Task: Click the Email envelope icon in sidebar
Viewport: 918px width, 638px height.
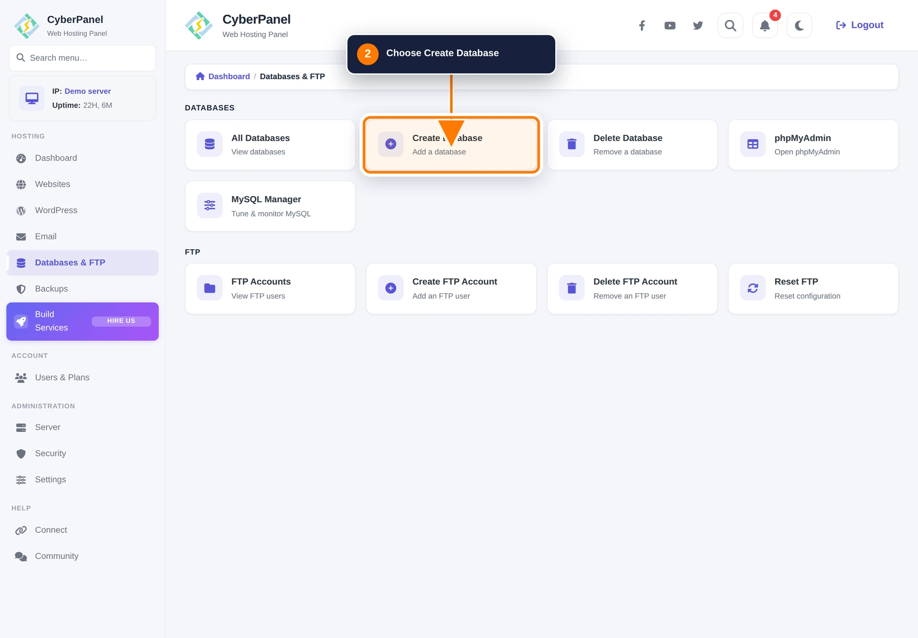Action: (21, 237)
